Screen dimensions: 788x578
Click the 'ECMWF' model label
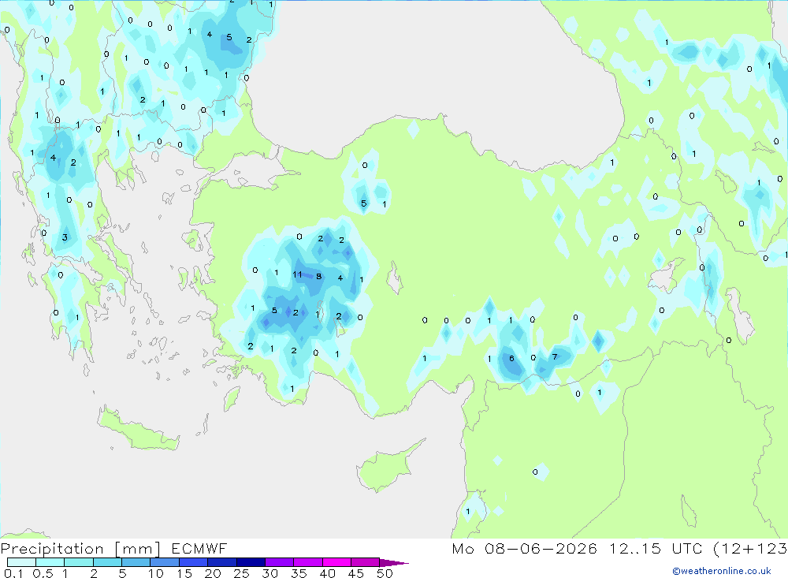[x=199, y=549]
